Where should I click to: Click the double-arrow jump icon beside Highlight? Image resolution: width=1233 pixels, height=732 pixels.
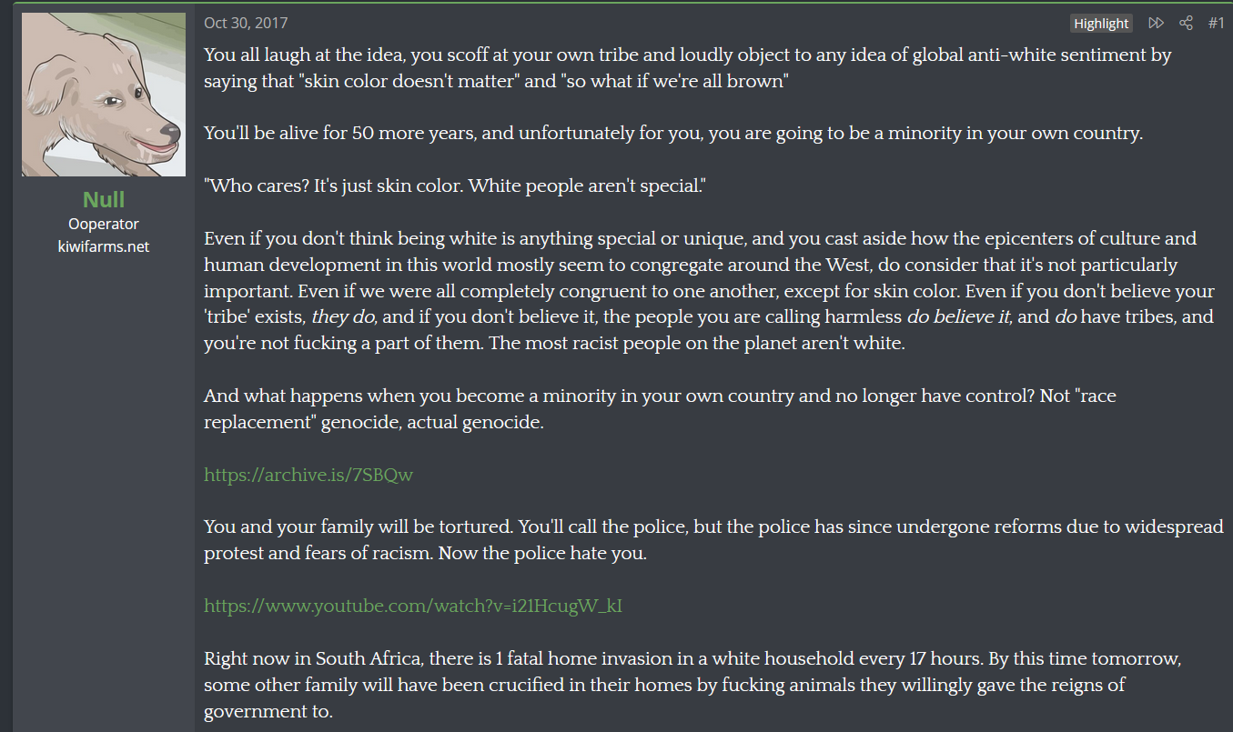(x=1156, y=23)
